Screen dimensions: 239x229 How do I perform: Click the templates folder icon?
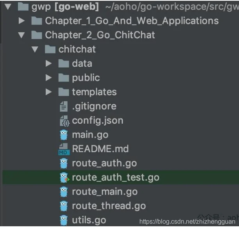[64, 92]
